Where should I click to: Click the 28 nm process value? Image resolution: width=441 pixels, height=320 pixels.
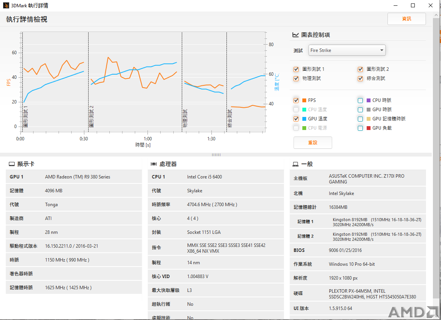point(51,232)
